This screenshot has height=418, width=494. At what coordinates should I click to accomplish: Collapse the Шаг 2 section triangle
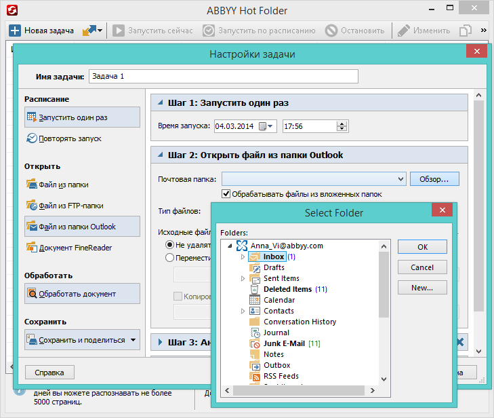pyautogui.click(x=161, y=155)
